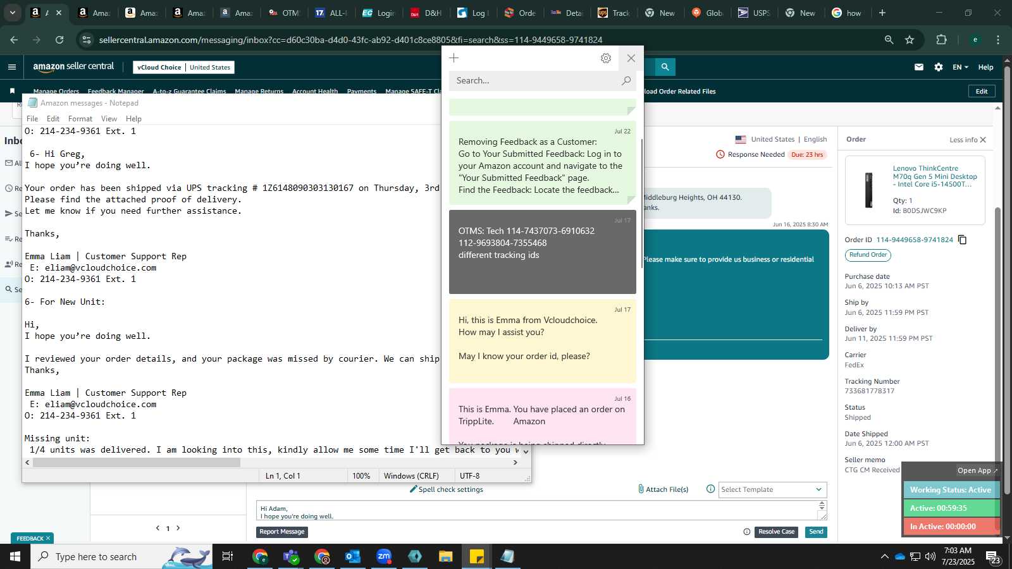The width and height of the screenshot is (1012, 569).
Task: Add a new sticky note with plus icon
Action: [x=454, y=58]
